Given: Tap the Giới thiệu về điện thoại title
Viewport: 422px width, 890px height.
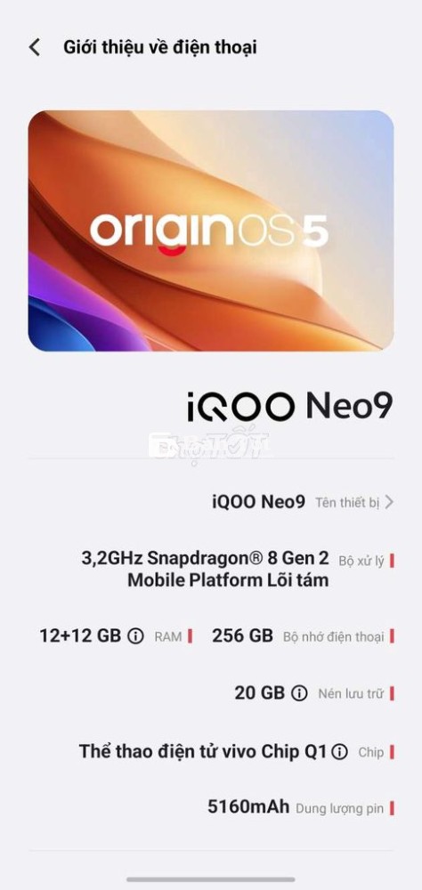Looking at the screenshot, I should [160, 47].
